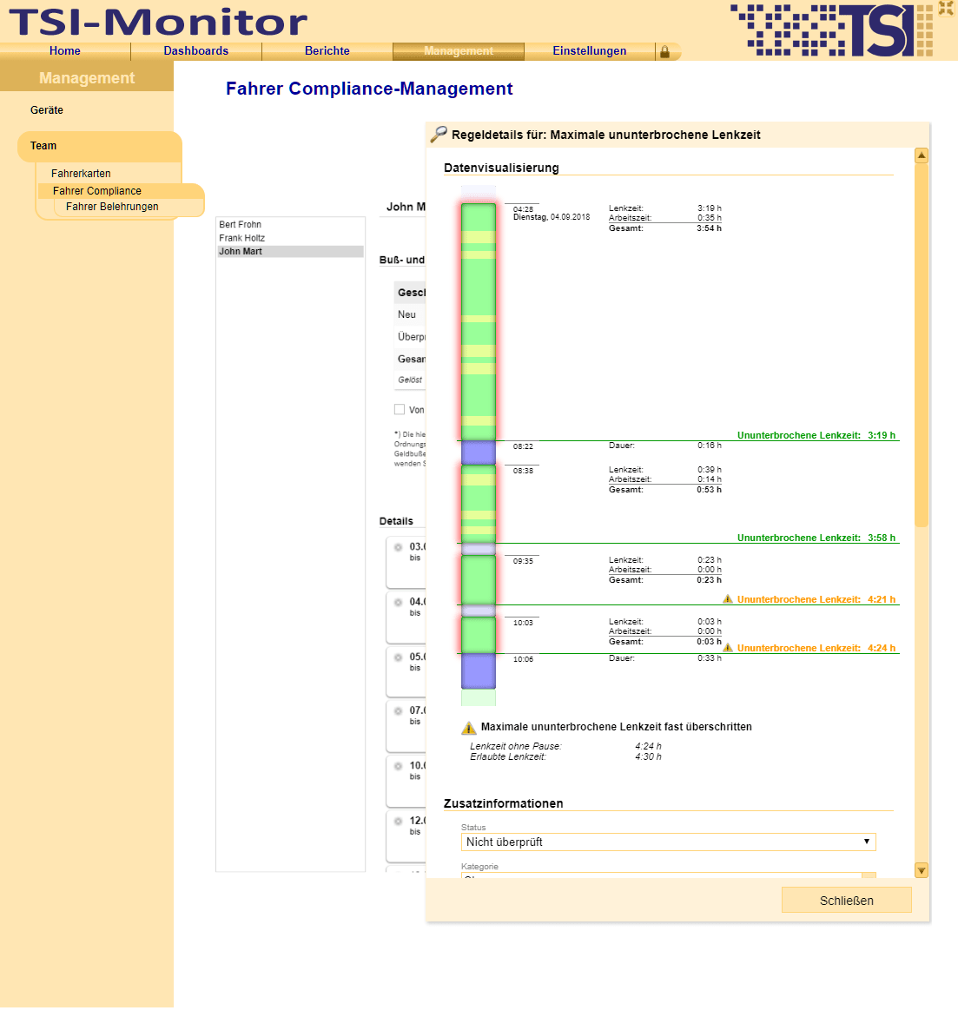Click green driving block starting 10:03
This screenshot has height=1017, width=958.
pos(478,635)
